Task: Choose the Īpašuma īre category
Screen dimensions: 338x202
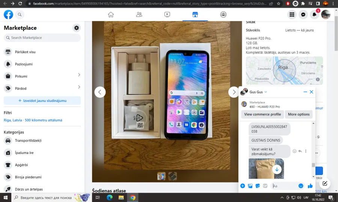Action: (42, 153)
